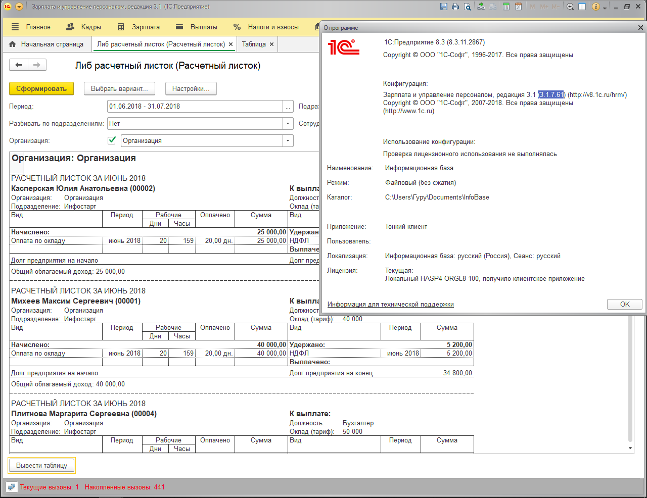The width and height of the screenshot is (647, 498).
Task: Click the Накопленные вызовы: 441 status text
Action: [x=125, y=487]
